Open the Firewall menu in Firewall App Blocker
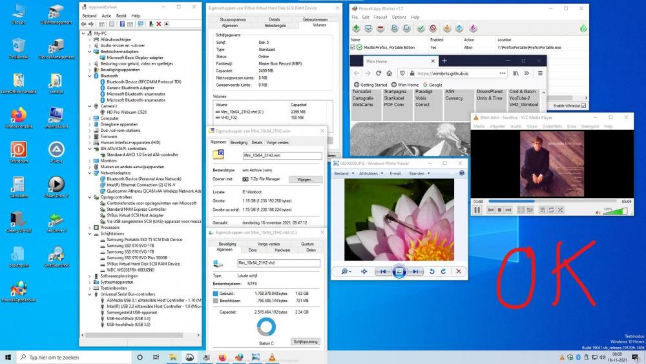Screen dimensions: 646x364 (x=380, y=17)
